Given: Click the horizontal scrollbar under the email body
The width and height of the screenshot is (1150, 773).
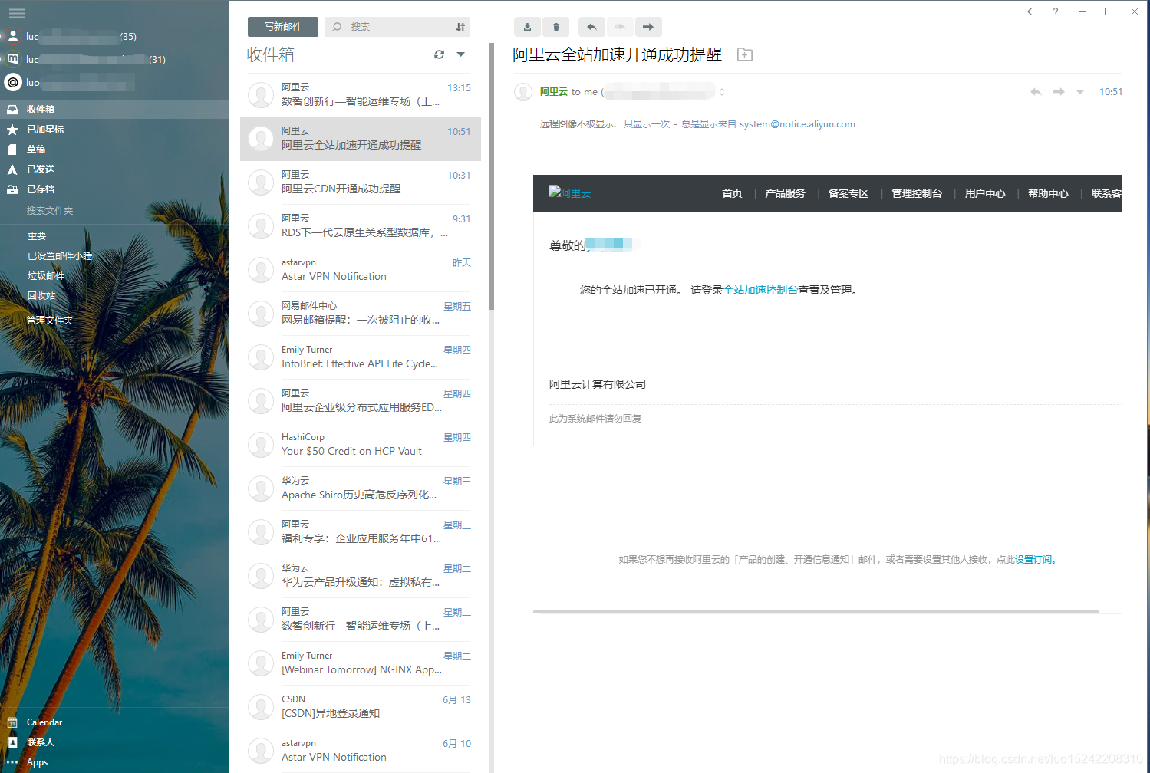Looking at the screenshot, I should click(x=816, y=612).
